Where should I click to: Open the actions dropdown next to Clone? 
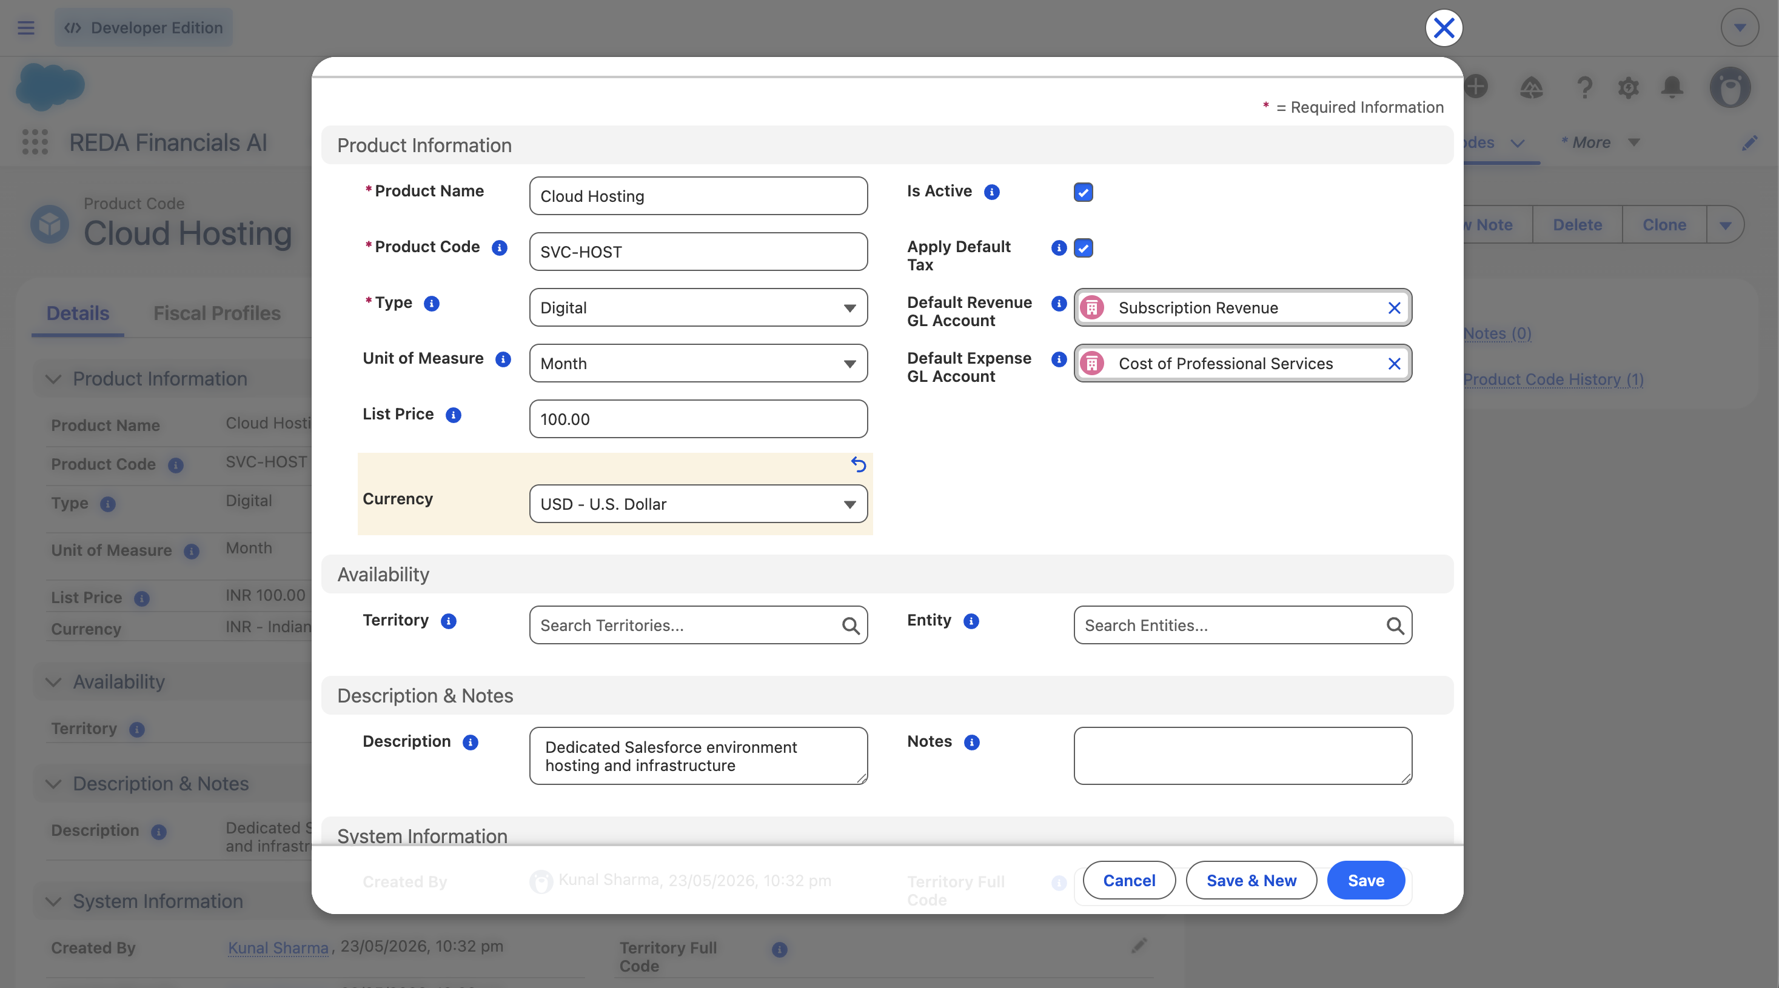pyautogui.click(x=1725, y=225)
